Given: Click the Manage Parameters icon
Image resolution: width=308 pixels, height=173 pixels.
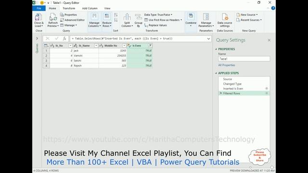Looking at the screenshot, I should 206,17.
